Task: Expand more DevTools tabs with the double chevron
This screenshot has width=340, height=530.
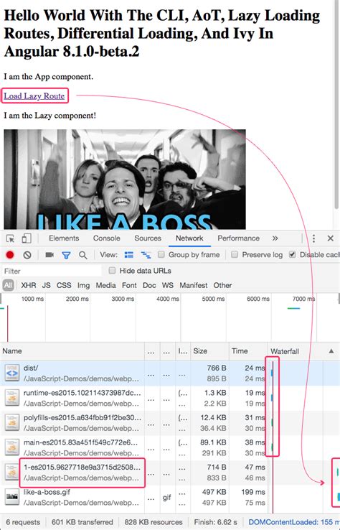Action: pos(275,238)
